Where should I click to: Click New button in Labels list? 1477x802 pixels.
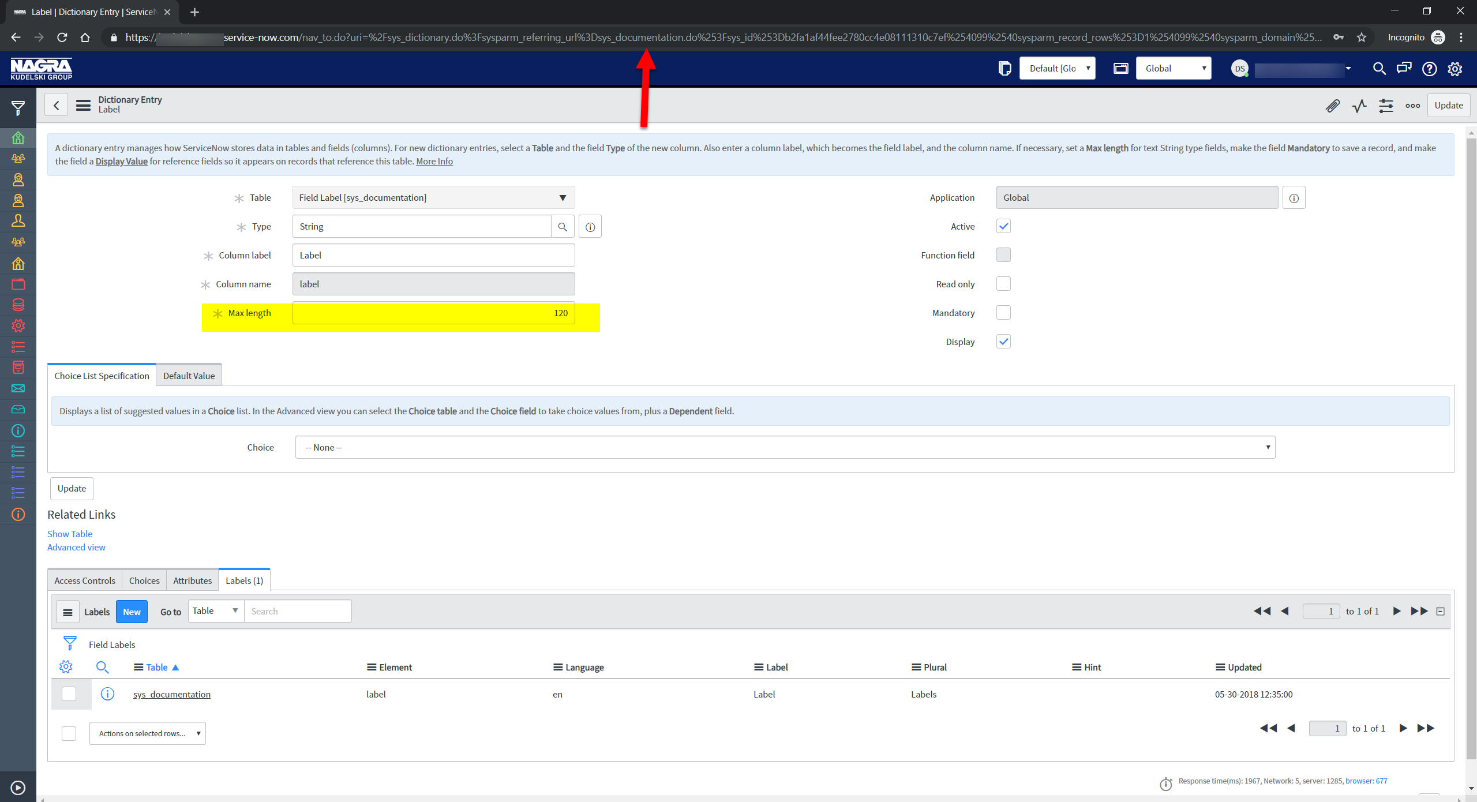pyautogui.click(x=132, y=612)
